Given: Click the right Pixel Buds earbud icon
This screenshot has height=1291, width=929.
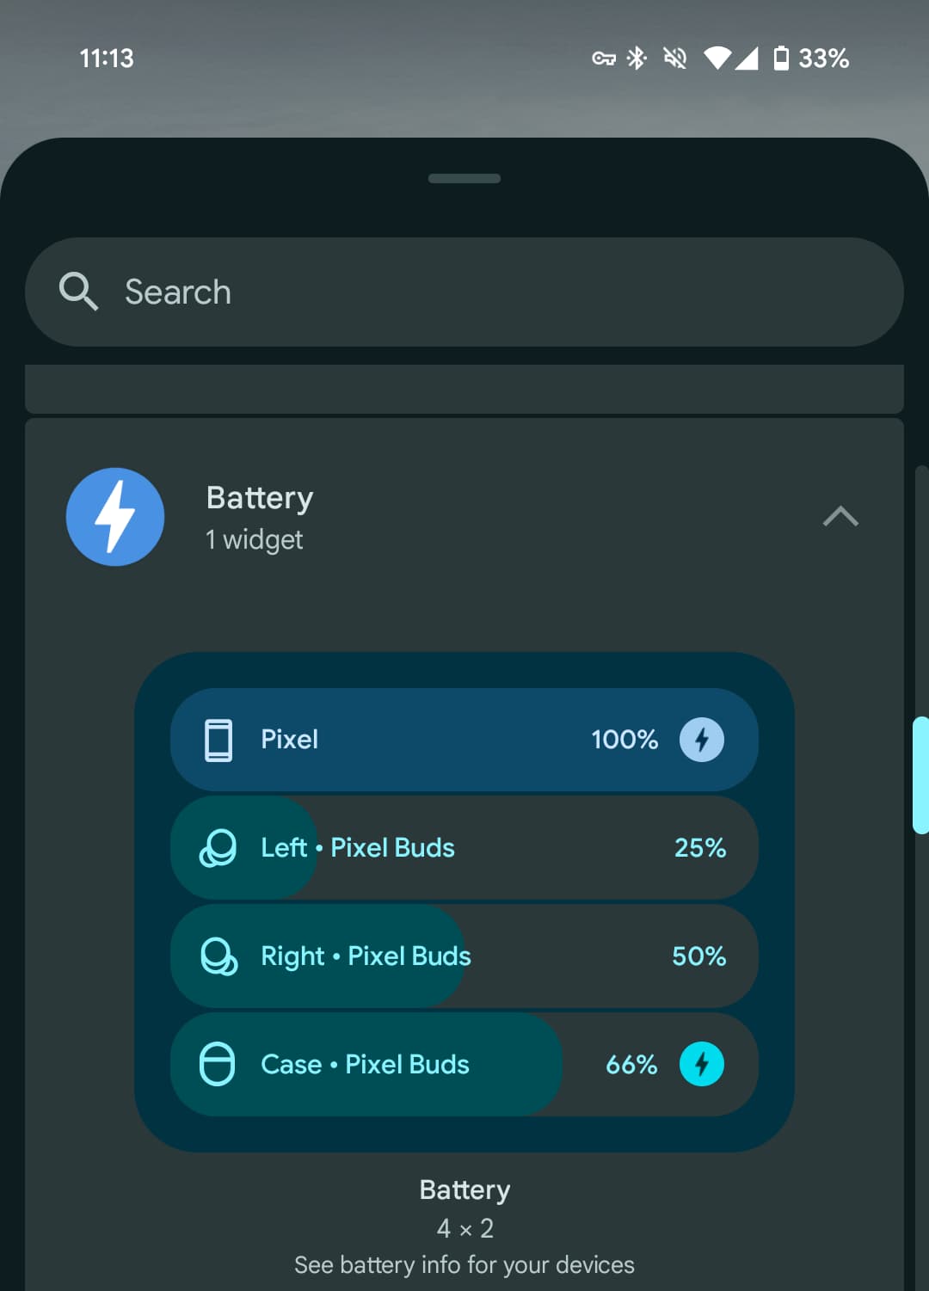Looking at the screenshot, I should pyautogui.click(x=218, y=956).
